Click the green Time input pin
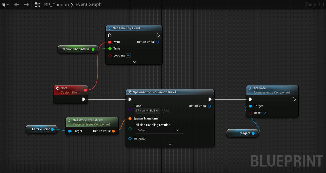Image resolution: width=326 pixels, height=173 pixels. click(x=110, y=48)
